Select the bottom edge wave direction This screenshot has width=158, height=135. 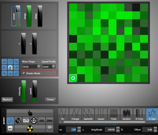[x=10, y=73]
